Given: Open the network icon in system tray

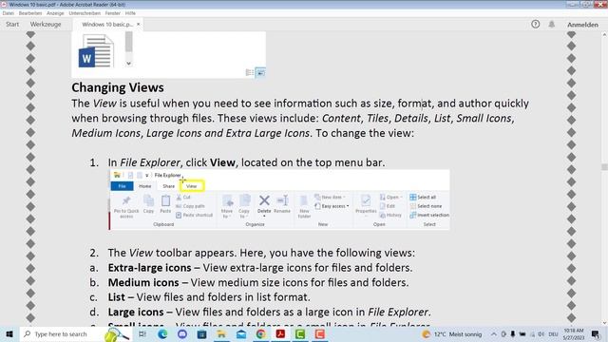Looking at the screenshot, I should click(532, 333).
